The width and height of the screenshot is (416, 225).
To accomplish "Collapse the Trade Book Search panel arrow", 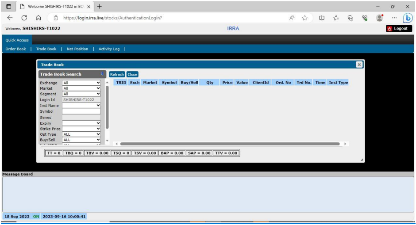I will coord(102,74).
